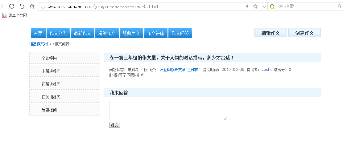343x154 pixels.
Task: Click the browser reload icon
Action: coord(12,6)
